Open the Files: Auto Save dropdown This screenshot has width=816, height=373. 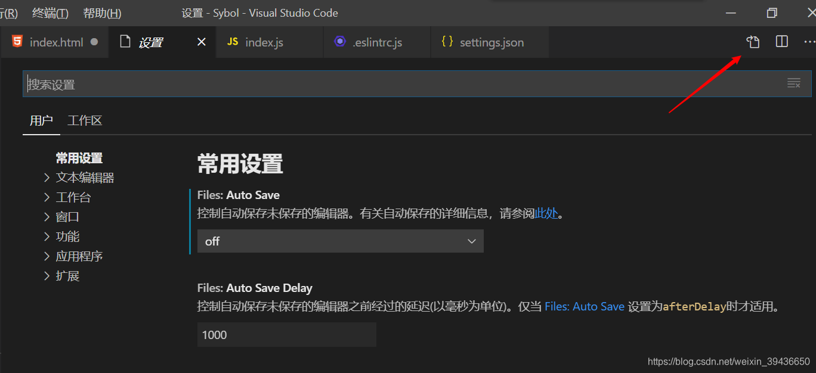[x=341, y=241]
